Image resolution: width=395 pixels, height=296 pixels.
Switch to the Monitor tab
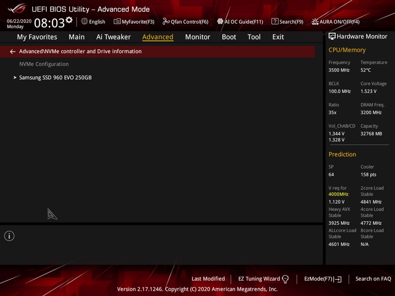197,37
